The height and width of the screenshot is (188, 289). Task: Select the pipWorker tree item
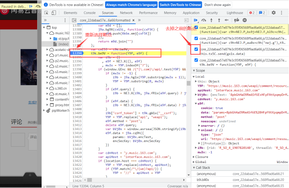pyautogui.click(x=61, y=110)
